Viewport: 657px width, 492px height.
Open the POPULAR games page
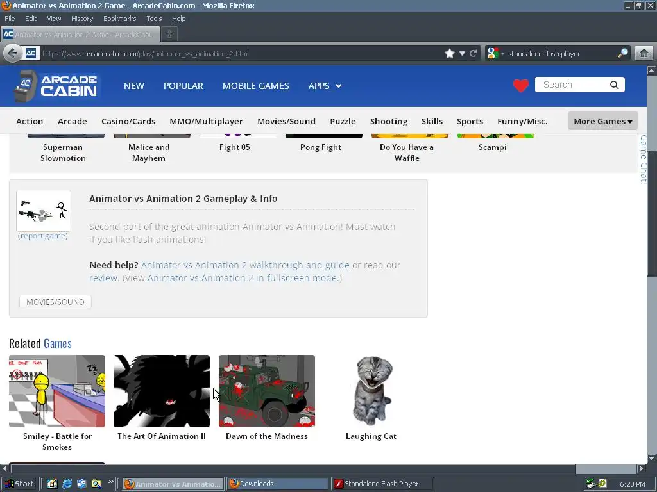183,86
